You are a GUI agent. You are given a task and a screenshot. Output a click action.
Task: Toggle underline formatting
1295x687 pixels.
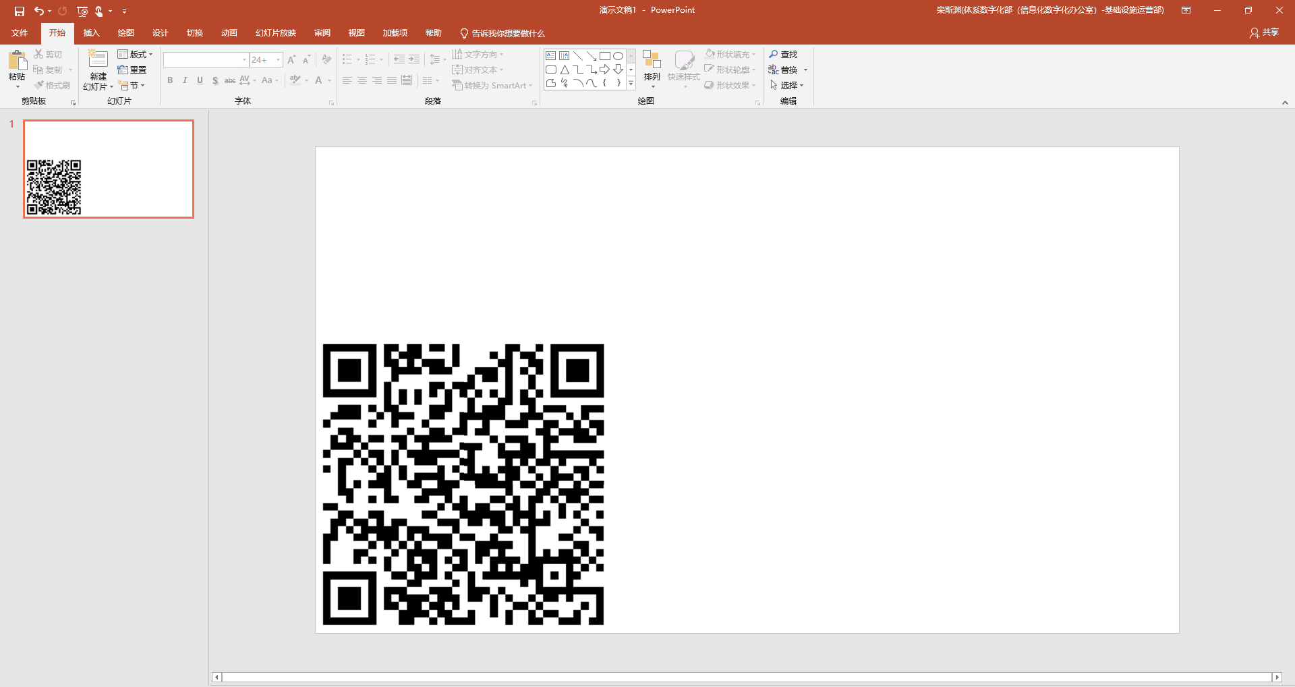[x=200, y=80]
